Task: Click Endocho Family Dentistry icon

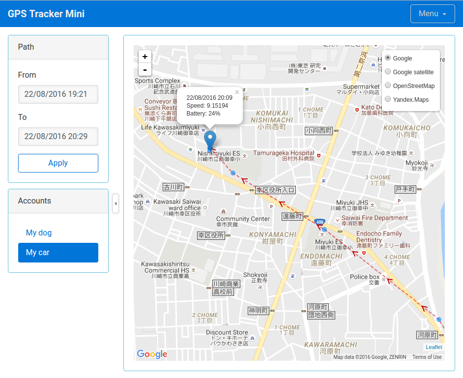Action: (364, 253)
